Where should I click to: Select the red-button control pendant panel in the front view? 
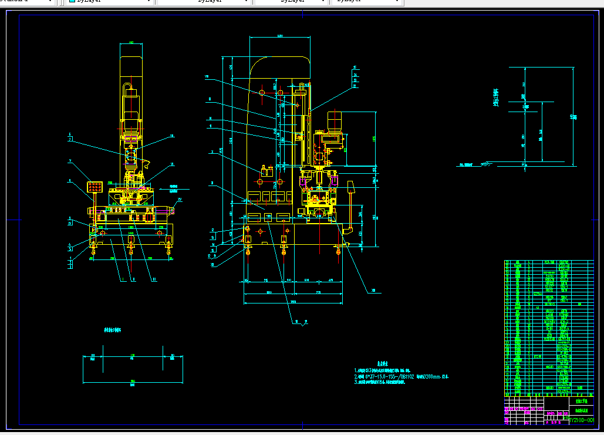95,187
